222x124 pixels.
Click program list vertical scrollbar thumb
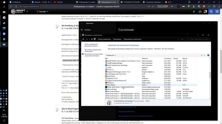pos(210,75)
